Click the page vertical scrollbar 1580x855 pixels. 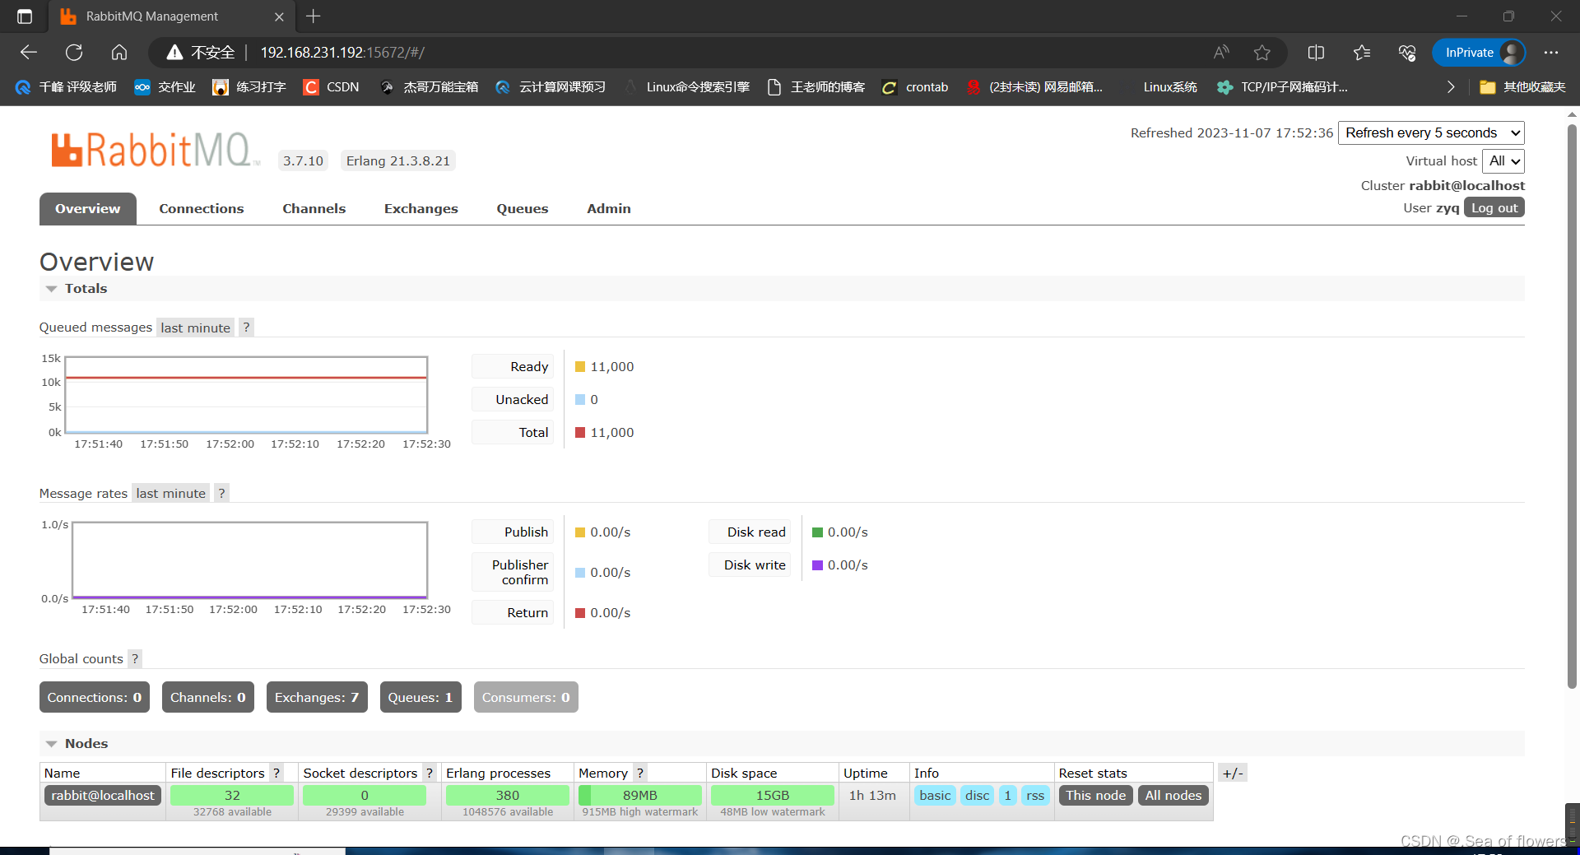[1572, 407]
